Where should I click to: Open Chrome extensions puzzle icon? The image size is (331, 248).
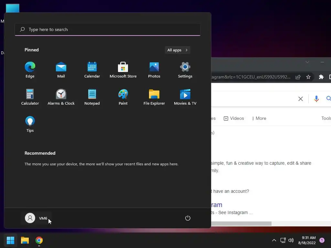tap(321, 77)
